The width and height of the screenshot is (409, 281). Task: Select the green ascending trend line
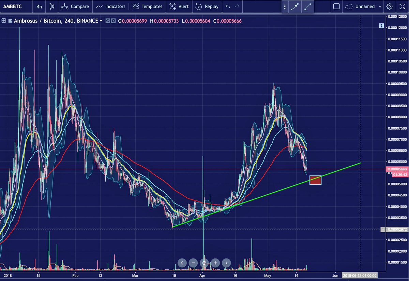(x=267, y=195)
